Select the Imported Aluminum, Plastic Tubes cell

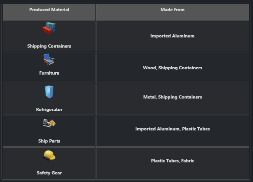pos(172,129)
